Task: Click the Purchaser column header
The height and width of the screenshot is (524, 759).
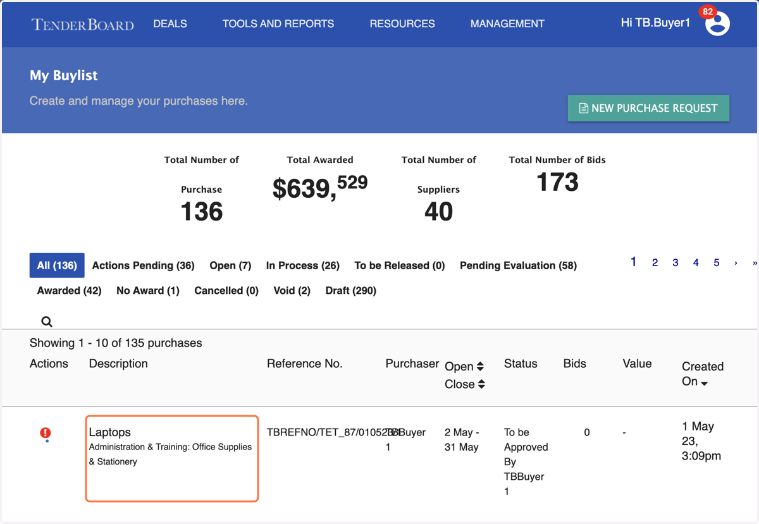Action: (412, 363)
